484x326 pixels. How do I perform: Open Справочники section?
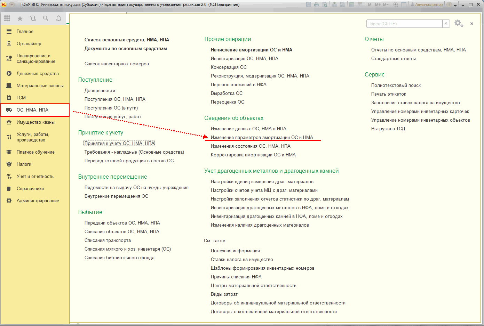(35, 188)
